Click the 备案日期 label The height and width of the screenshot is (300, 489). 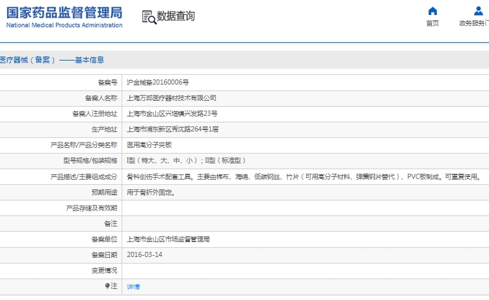click(105, 255)
